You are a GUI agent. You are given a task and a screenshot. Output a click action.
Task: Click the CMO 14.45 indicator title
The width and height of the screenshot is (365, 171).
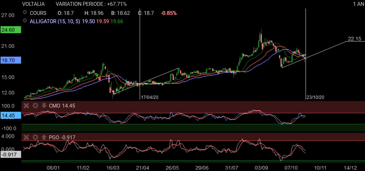click(62, 106)
